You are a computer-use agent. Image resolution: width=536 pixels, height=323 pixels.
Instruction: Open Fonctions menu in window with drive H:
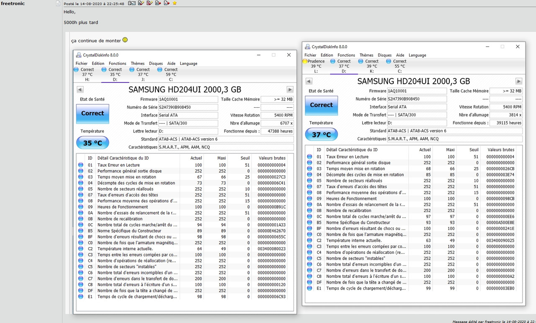pos(117,64)
